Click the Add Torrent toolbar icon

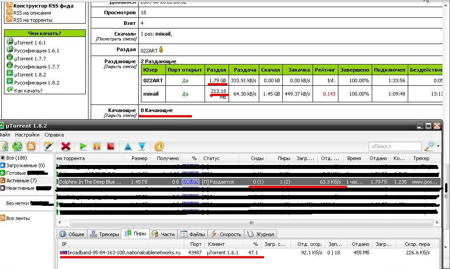[x=4, y=146]
